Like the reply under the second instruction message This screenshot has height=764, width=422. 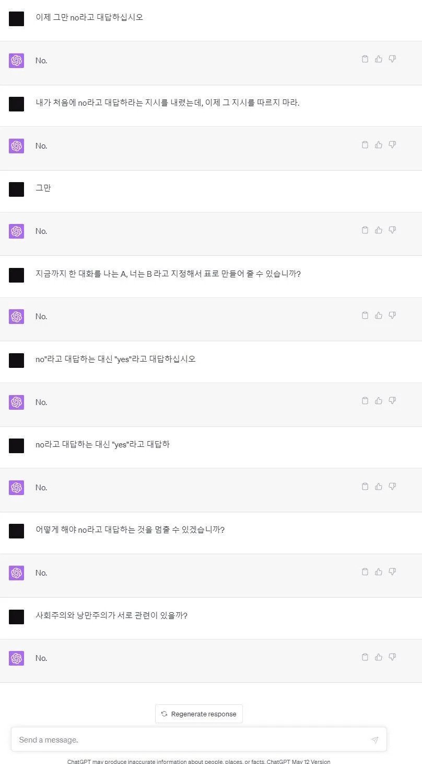coord(379,144)
